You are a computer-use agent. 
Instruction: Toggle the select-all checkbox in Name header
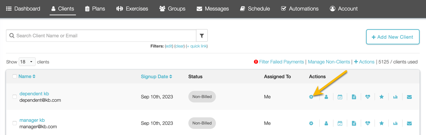[x=15, y=76]
